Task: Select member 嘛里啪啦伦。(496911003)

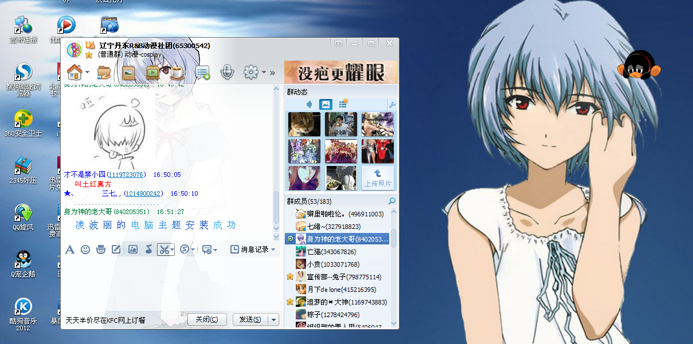Action: click(337, 213)
